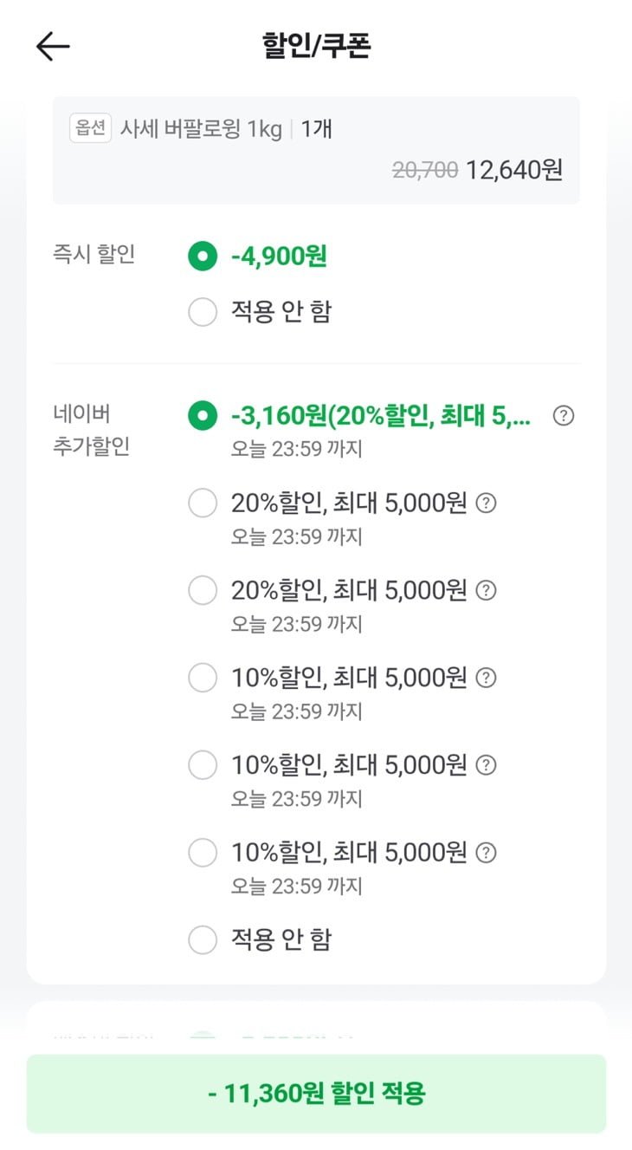Tap the 12,640원 discounted price
Screen dimensions: 632x1150
514,170
